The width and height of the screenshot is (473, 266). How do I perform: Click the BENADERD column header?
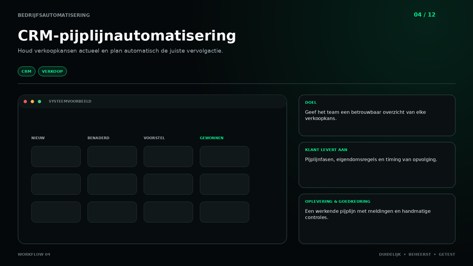pyautogui.click(x=98, y=138)
